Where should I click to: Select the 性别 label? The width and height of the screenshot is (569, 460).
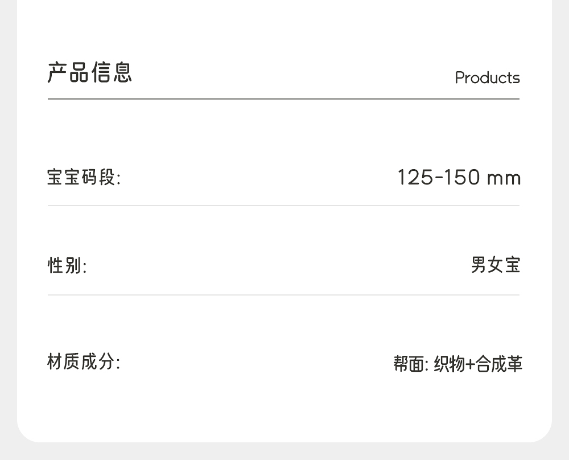(x=67, y=265)
